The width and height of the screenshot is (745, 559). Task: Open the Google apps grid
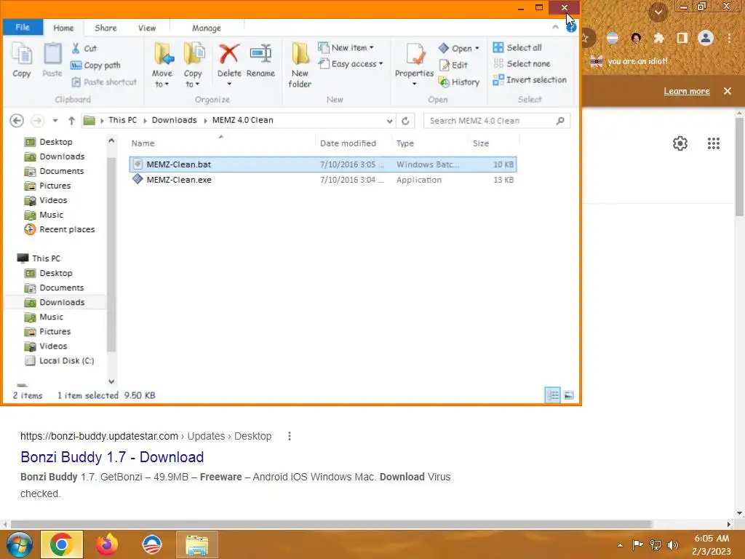point(714,143)
